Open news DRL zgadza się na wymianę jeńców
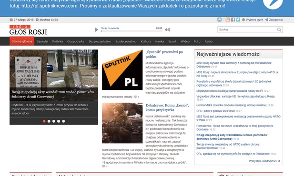Viewport: 294px width, 176px height. pos(233,154)
